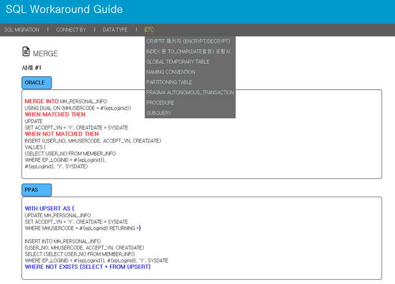Screen dimensions: 395x284
Task: Click the 'USING DUAL ON' code line
Action: pyautogui.click(x=78, y=108)
